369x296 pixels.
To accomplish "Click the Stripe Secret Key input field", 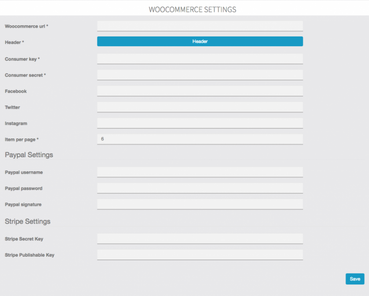I will (x=200, y=239).
